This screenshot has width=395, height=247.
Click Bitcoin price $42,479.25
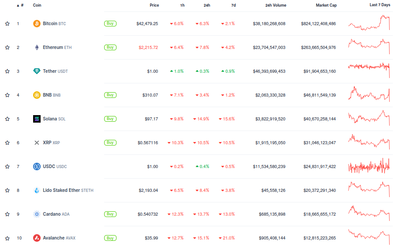pos(147,24)
